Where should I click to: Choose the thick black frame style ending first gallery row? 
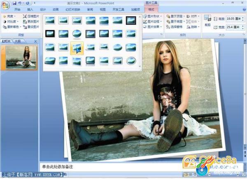click(131, 21)
